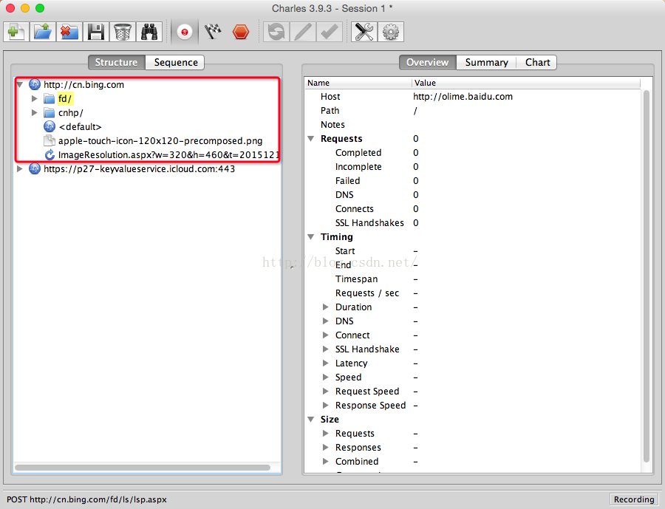Screen dimensions: 665x509
Task: Switch to the Chart tab
Action: [x=537, y=62]
